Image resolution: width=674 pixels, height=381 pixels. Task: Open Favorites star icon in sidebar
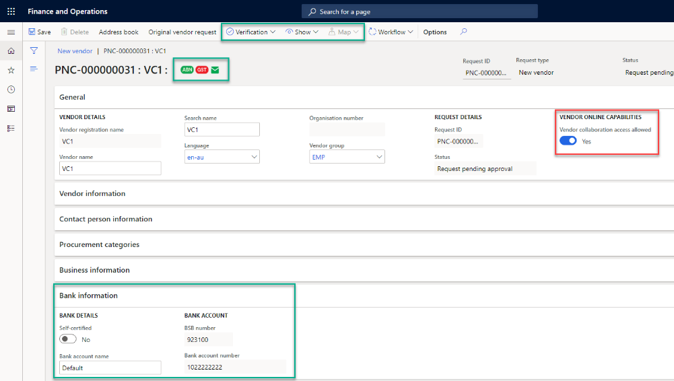tap(11, 70)
